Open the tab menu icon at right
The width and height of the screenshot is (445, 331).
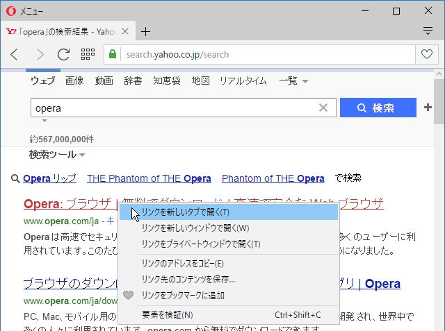coord(428,31)
